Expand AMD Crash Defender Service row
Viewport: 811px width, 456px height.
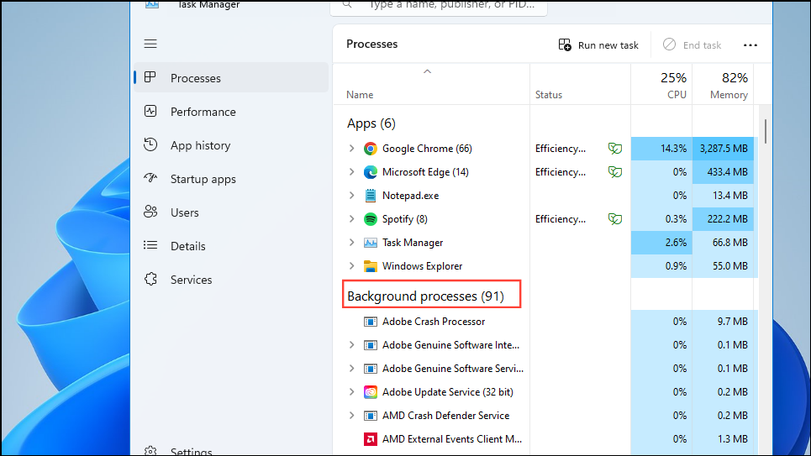coord(351,416)
